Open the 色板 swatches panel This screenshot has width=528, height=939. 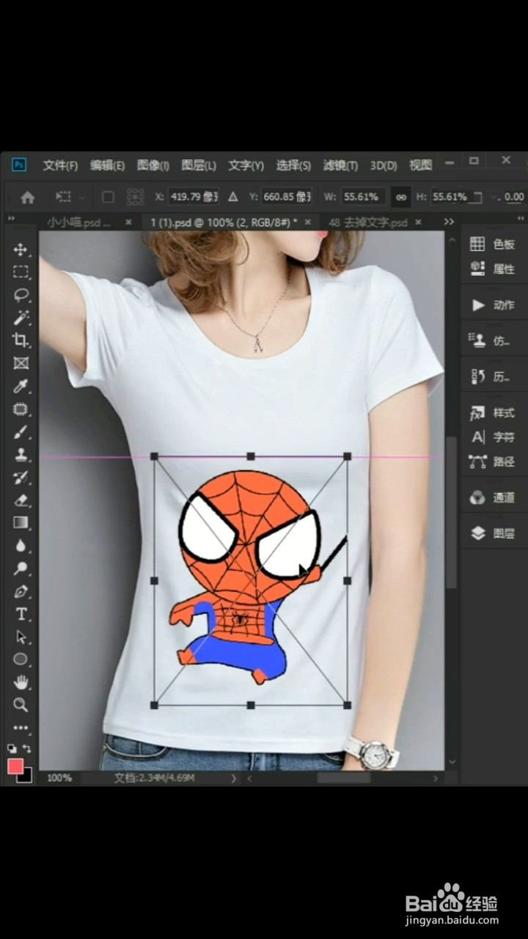tap(492, 244)
